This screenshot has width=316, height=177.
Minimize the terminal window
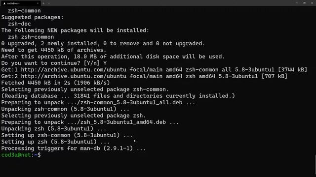click(x=297, y=3)
